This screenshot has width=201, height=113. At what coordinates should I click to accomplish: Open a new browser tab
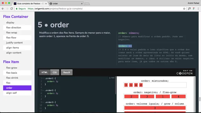tap(87, 4)
